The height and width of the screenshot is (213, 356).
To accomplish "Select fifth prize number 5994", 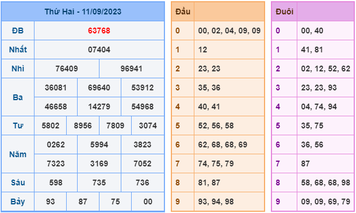I will click(x=99, y=144).
